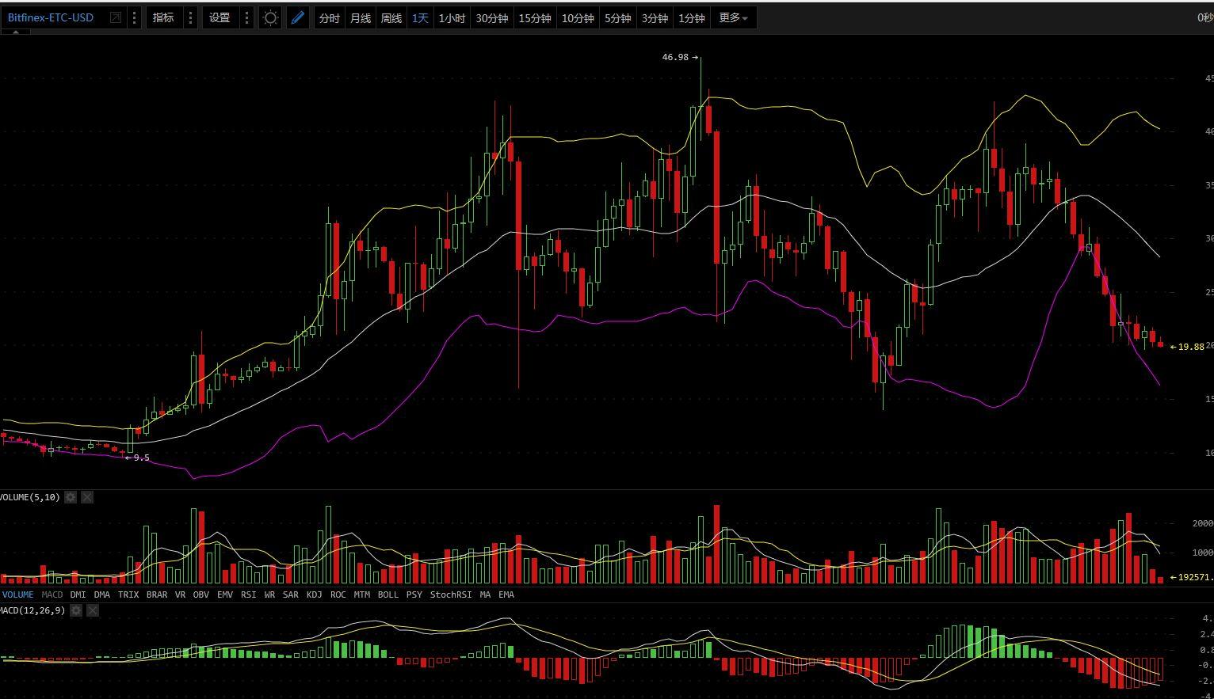Select the WR indicator
This screenshot has width=1214, height=699.
click(269, 595)
